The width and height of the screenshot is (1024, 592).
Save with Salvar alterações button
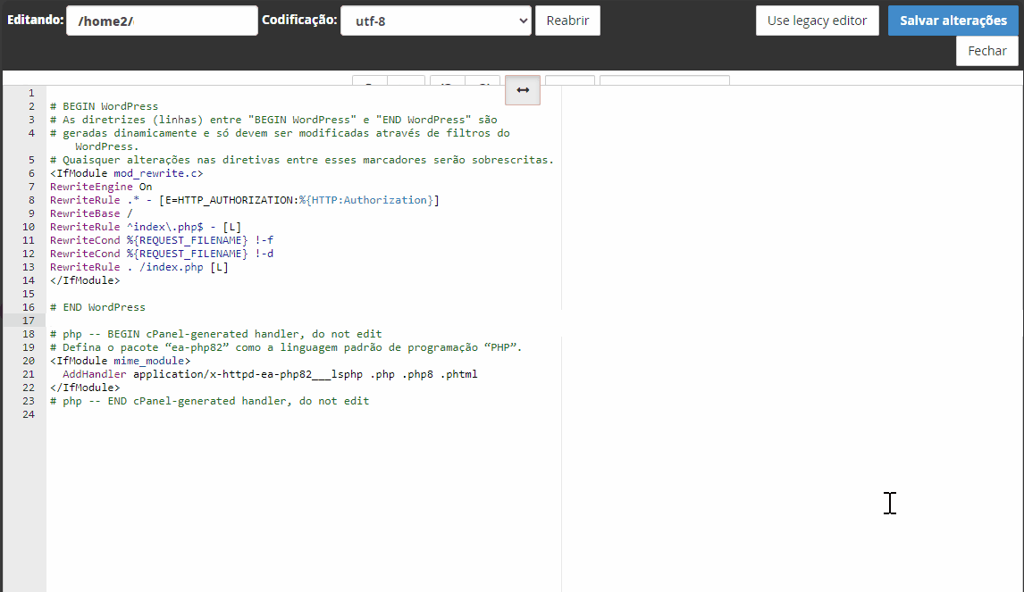[x=953, y=21]
